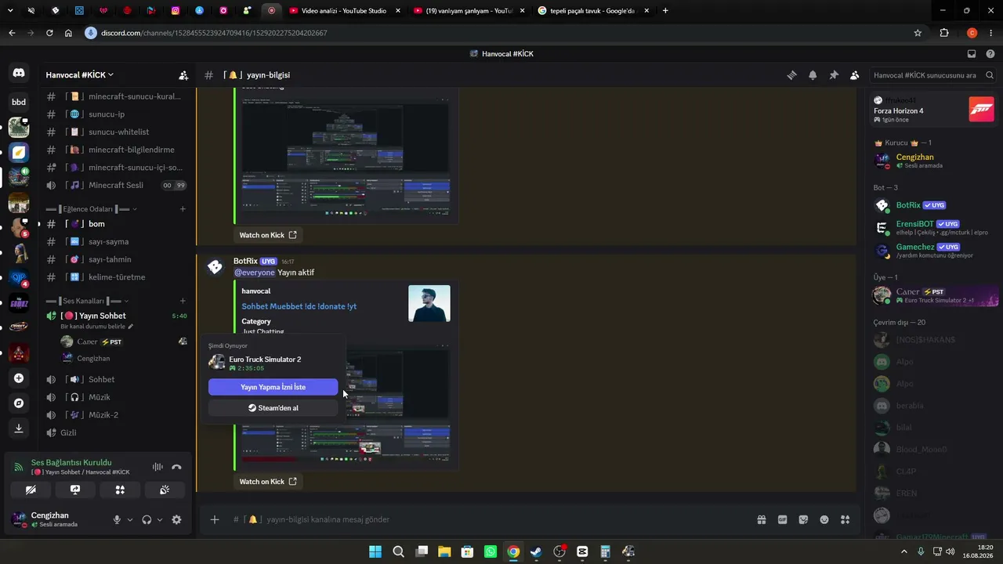Open Discord direct messages home icon

(19, 73)
